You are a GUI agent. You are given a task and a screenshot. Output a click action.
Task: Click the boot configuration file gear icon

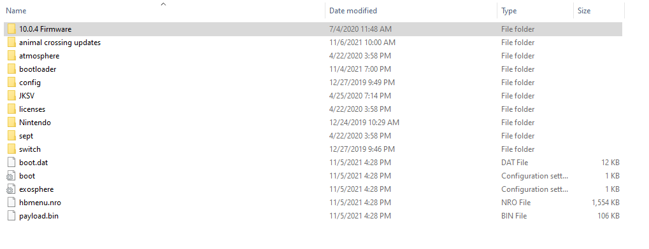point(11,176)
